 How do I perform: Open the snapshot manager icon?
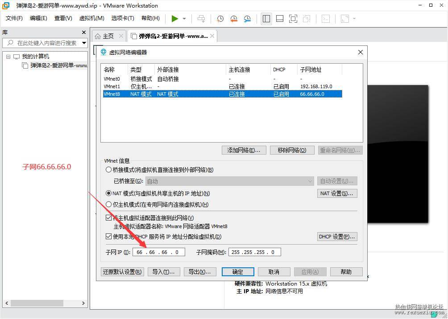[x=247, y=19]
